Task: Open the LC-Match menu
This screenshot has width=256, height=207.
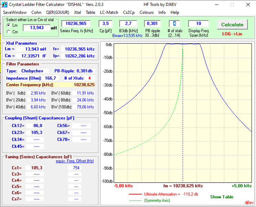Action: (x=109, y=12)
